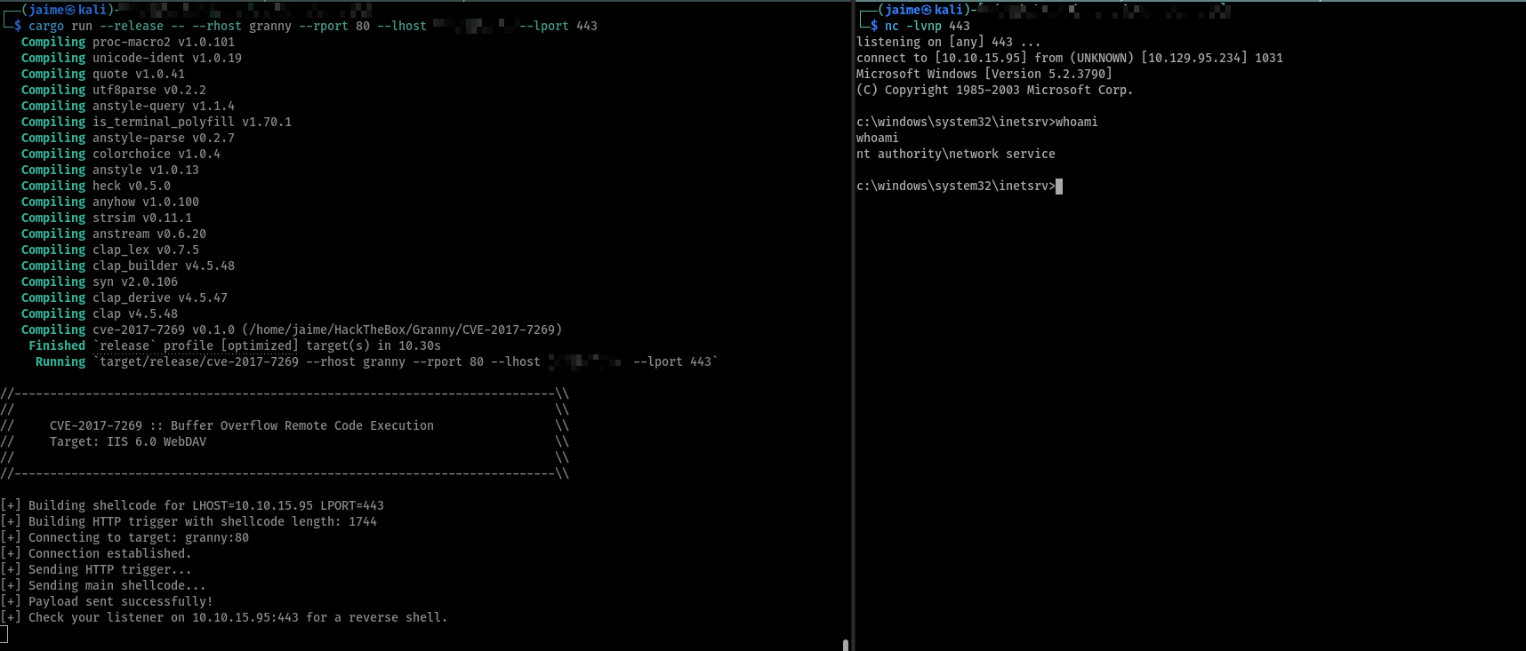Screen dimensions: 1526x651
Task: Click the 'connect to [10.10.15.95] from' line
Action: (1070, 58)
